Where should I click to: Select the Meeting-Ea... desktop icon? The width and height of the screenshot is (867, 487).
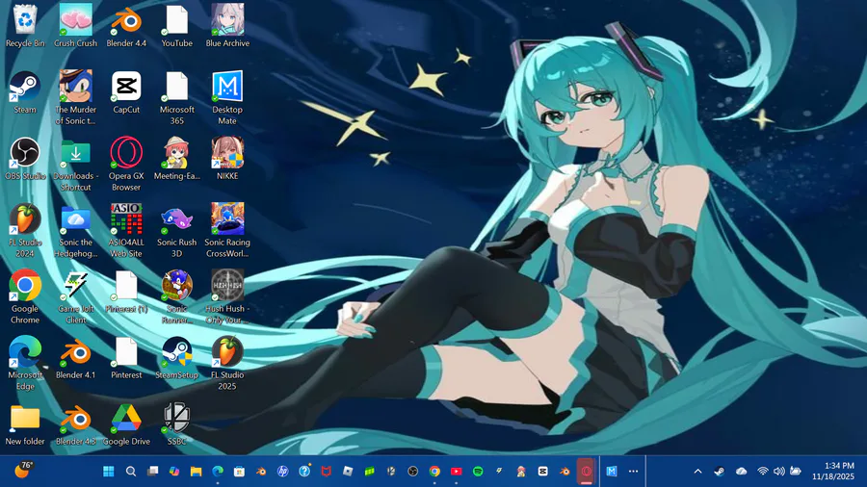(x=177, y=159)
